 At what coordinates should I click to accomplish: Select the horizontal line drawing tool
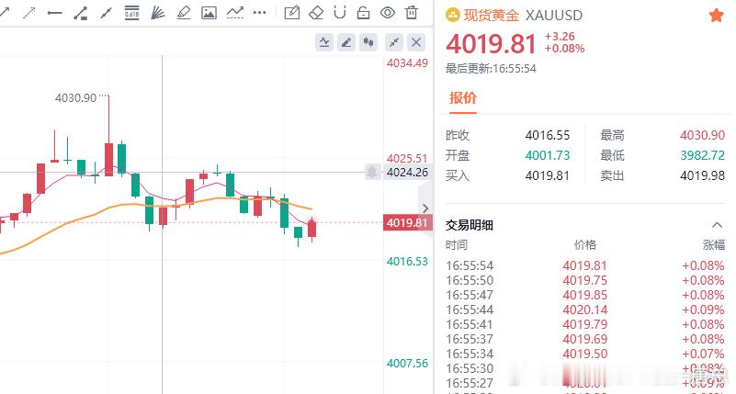(55, 13)
